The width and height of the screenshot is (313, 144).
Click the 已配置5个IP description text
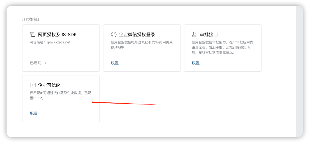coord(60,95)
